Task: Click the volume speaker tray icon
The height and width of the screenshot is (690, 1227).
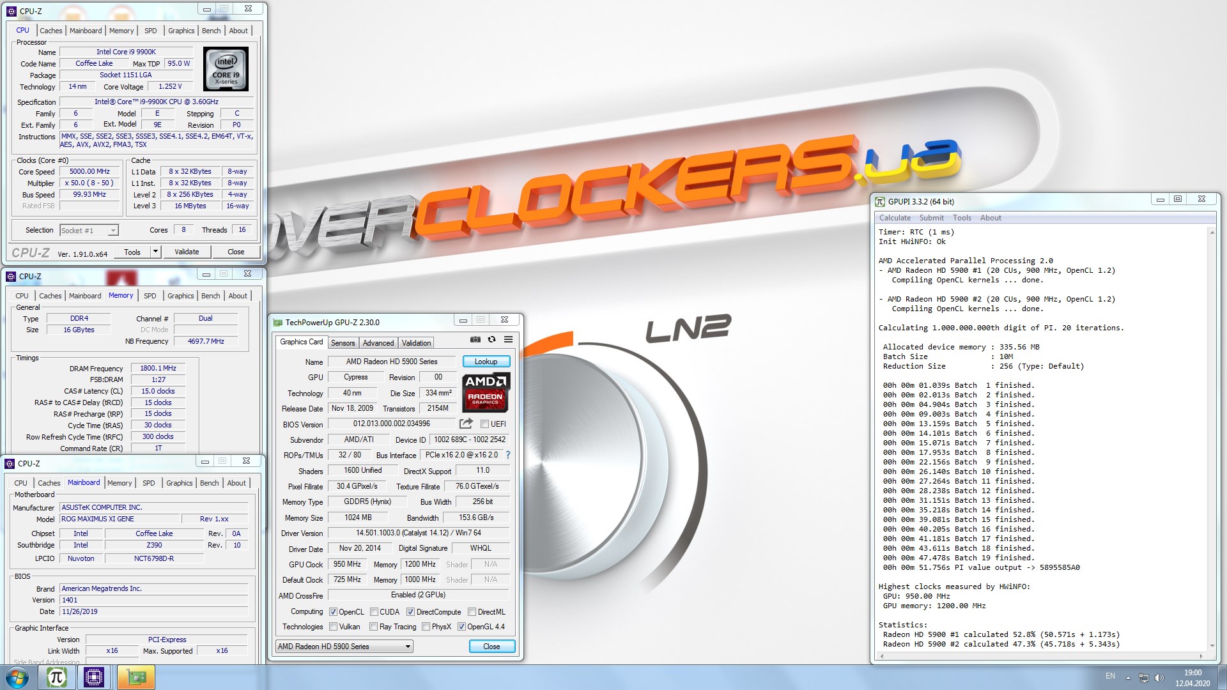Action: [x=1159, y=678]
